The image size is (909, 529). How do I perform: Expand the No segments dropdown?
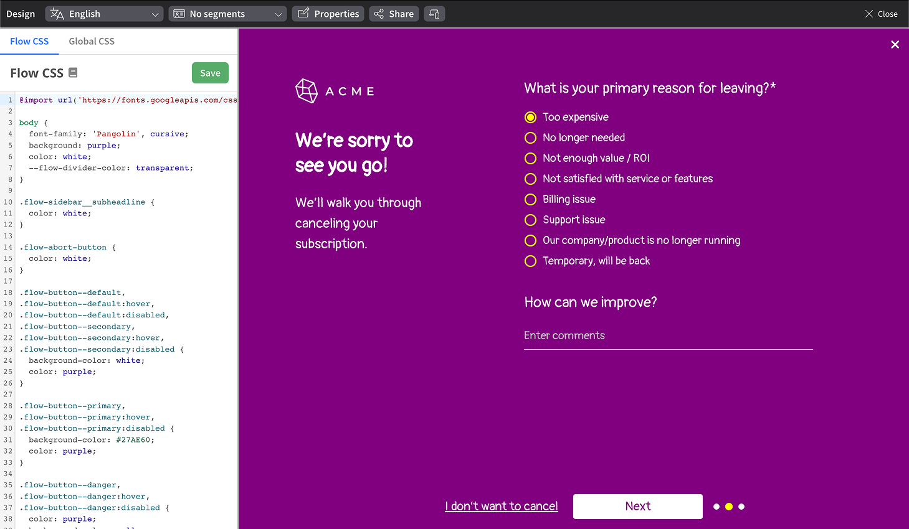[227, 14]
